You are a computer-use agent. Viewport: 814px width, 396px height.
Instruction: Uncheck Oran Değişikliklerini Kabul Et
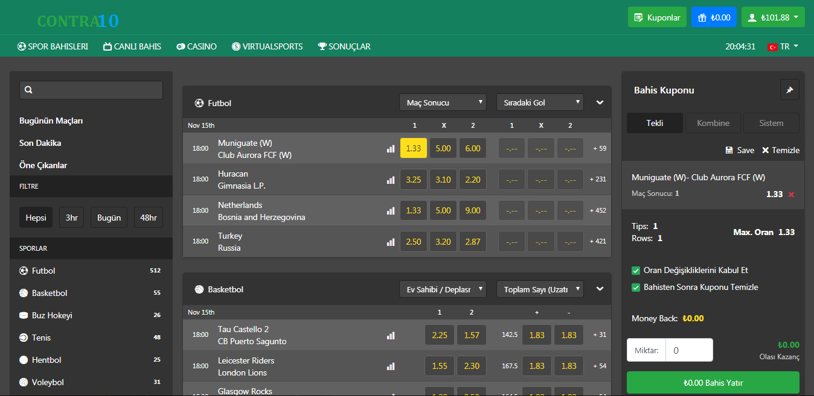[636, 271]
